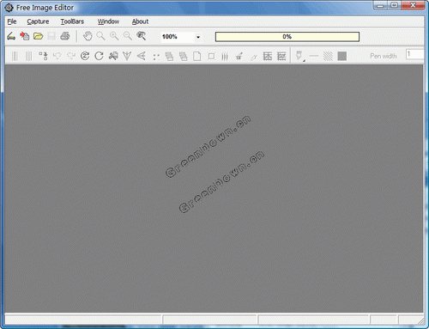The height and width of the screenshot is (329, 429).
Task: Maximize the Free Image Editor window
Action: (x=394, y=5)
